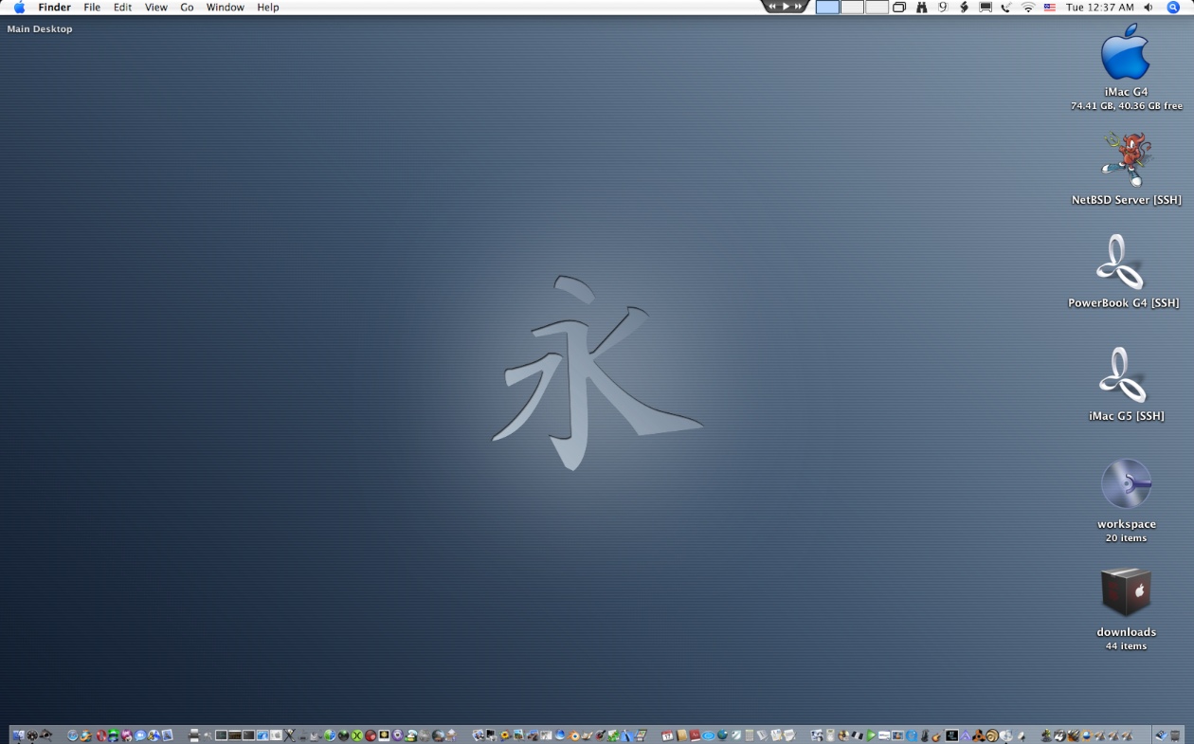Open the Trash at the Dock's right end
The width and height of the screenshot is (1194, 744).
(x=1174, y=735)
